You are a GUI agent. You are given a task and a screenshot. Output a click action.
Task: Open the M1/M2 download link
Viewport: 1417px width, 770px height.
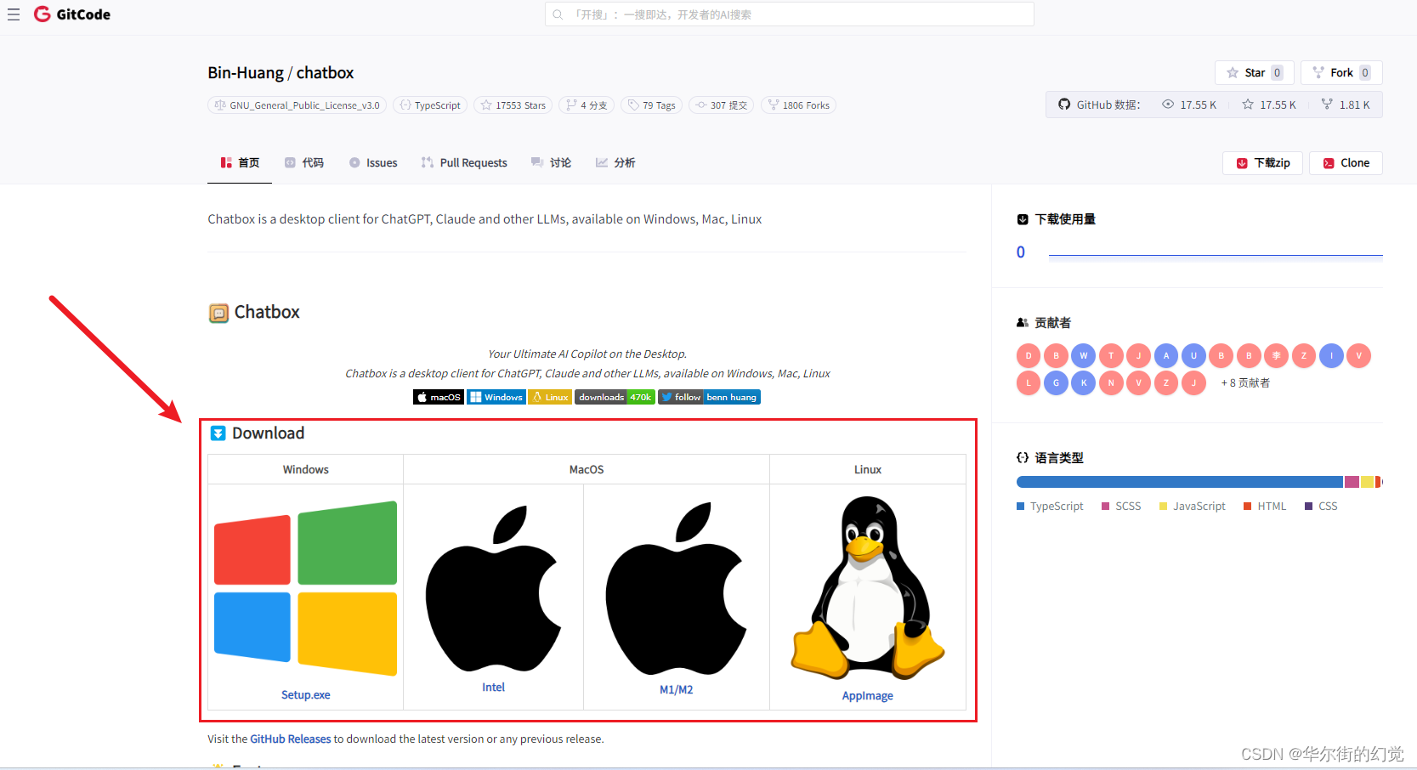[x=677, y=690]
